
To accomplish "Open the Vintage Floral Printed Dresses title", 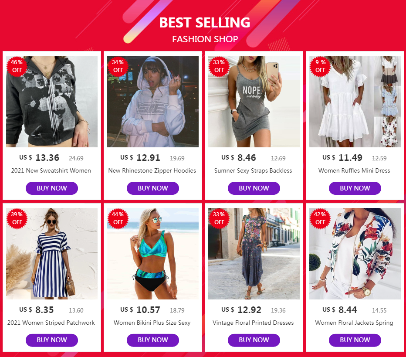I will tap(253, 323).
